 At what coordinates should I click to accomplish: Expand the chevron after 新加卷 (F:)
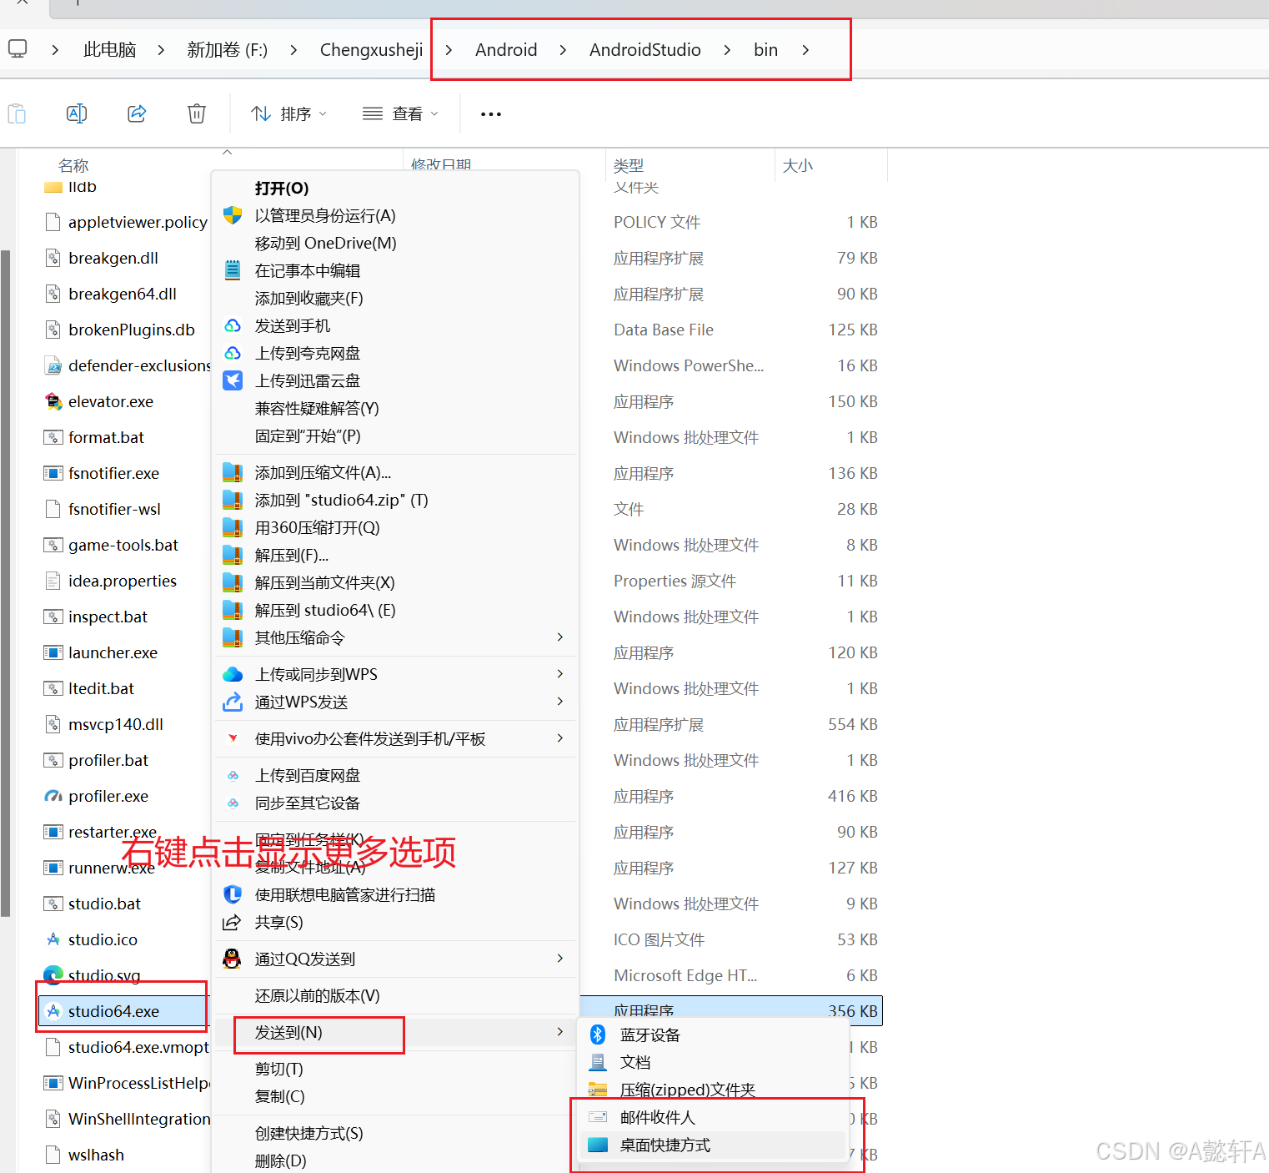tap(293, 50)
